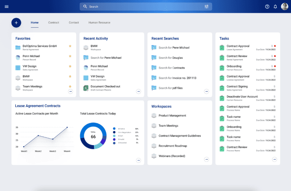The height and width of the screenshot is (191, 291).
Task: Expand Lease Agreement Contracts arrow button
Action: (139, 160)
